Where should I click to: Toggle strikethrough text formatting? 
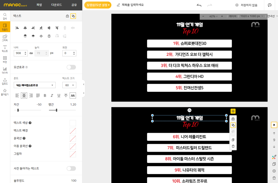(66, 96)
